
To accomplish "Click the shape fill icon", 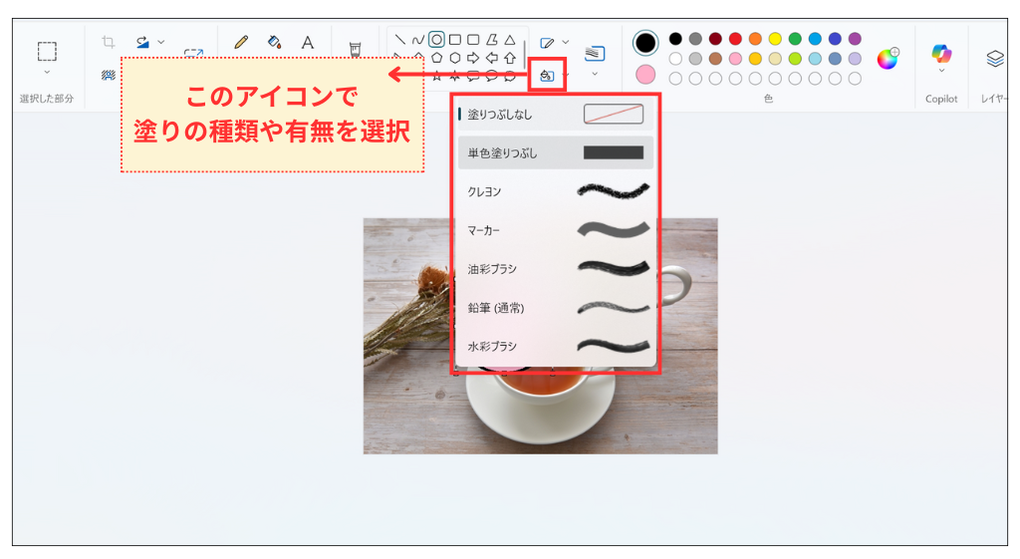I will point(547,75).
